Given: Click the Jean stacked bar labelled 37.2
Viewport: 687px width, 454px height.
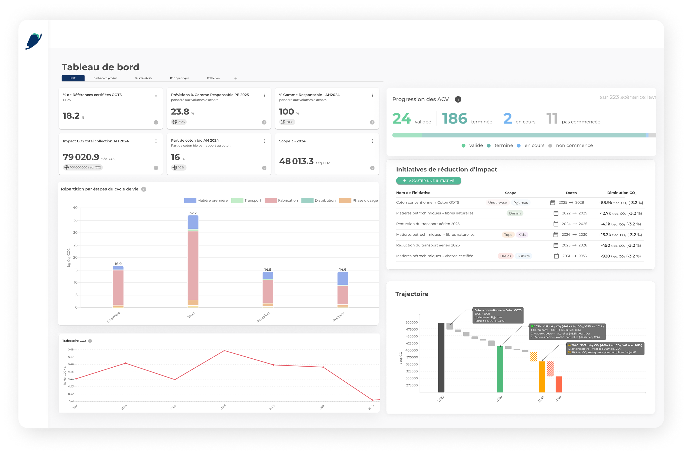Looking at the screenshot, I should [193, 262].
